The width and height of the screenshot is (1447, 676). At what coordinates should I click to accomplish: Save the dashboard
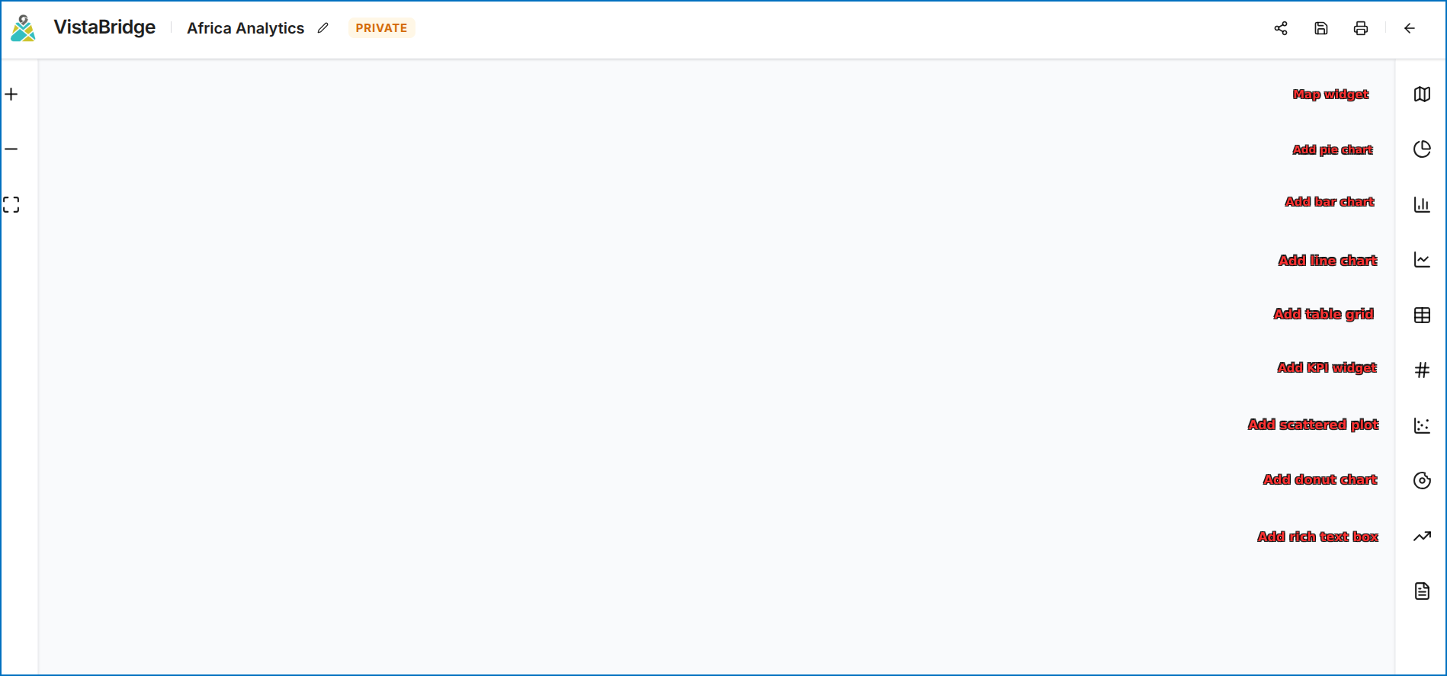coord(1321,28)
